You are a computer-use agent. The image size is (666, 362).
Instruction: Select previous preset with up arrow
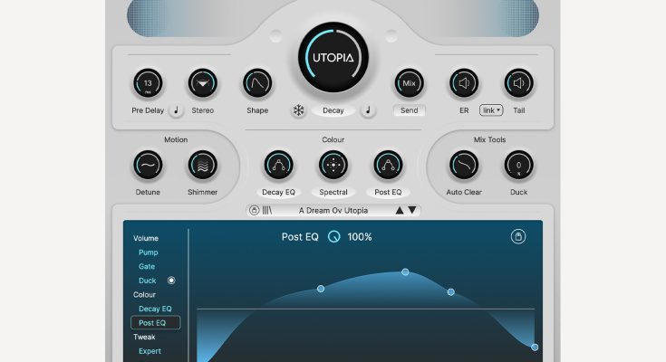(400, 211)
